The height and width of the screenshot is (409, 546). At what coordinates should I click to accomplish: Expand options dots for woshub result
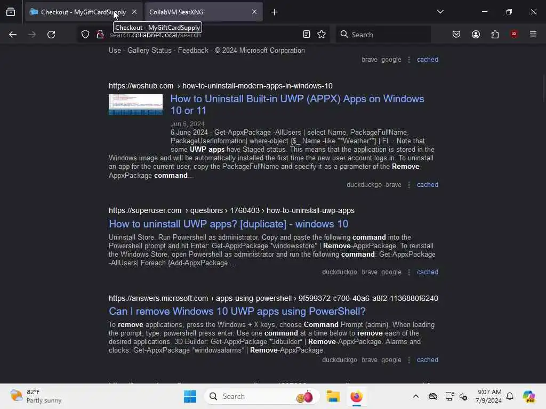pos(409,185)
